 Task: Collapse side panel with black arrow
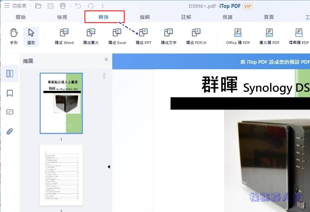point(109,167)
